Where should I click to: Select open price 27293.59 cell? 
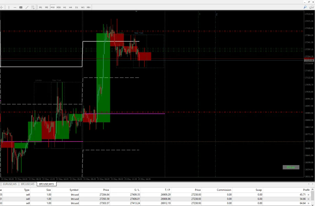104,199
